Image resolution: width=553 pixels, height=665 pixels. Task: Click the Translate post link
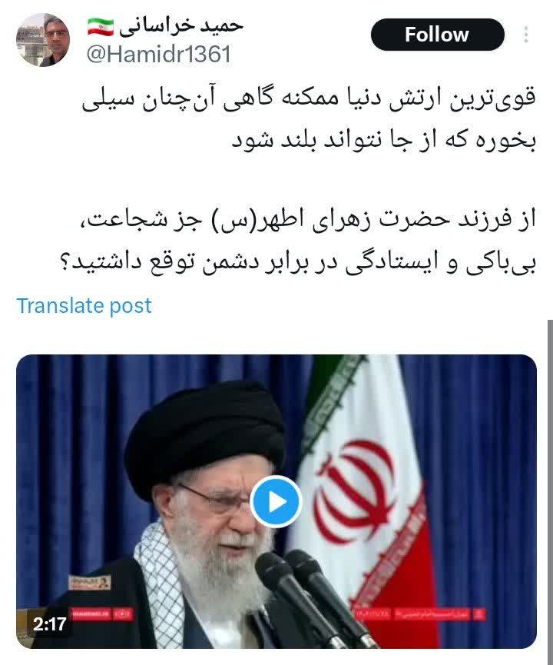84,305
